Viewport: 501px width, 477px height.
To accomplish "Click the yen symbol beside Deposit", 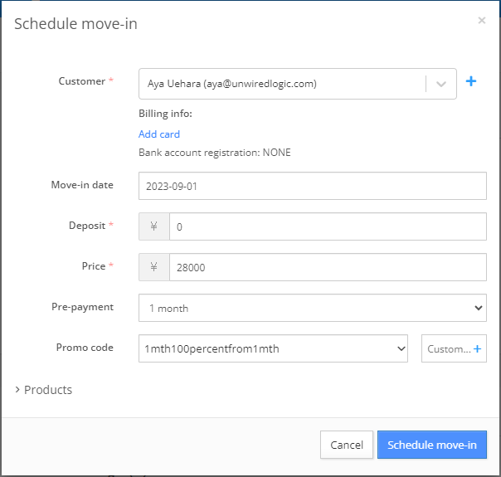I will click(x=153, y=226).
